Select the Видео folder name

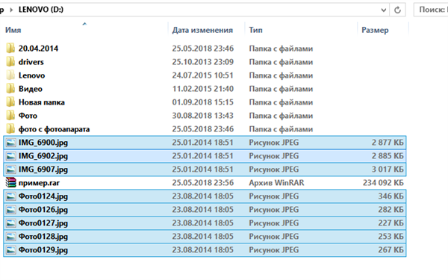31,89
